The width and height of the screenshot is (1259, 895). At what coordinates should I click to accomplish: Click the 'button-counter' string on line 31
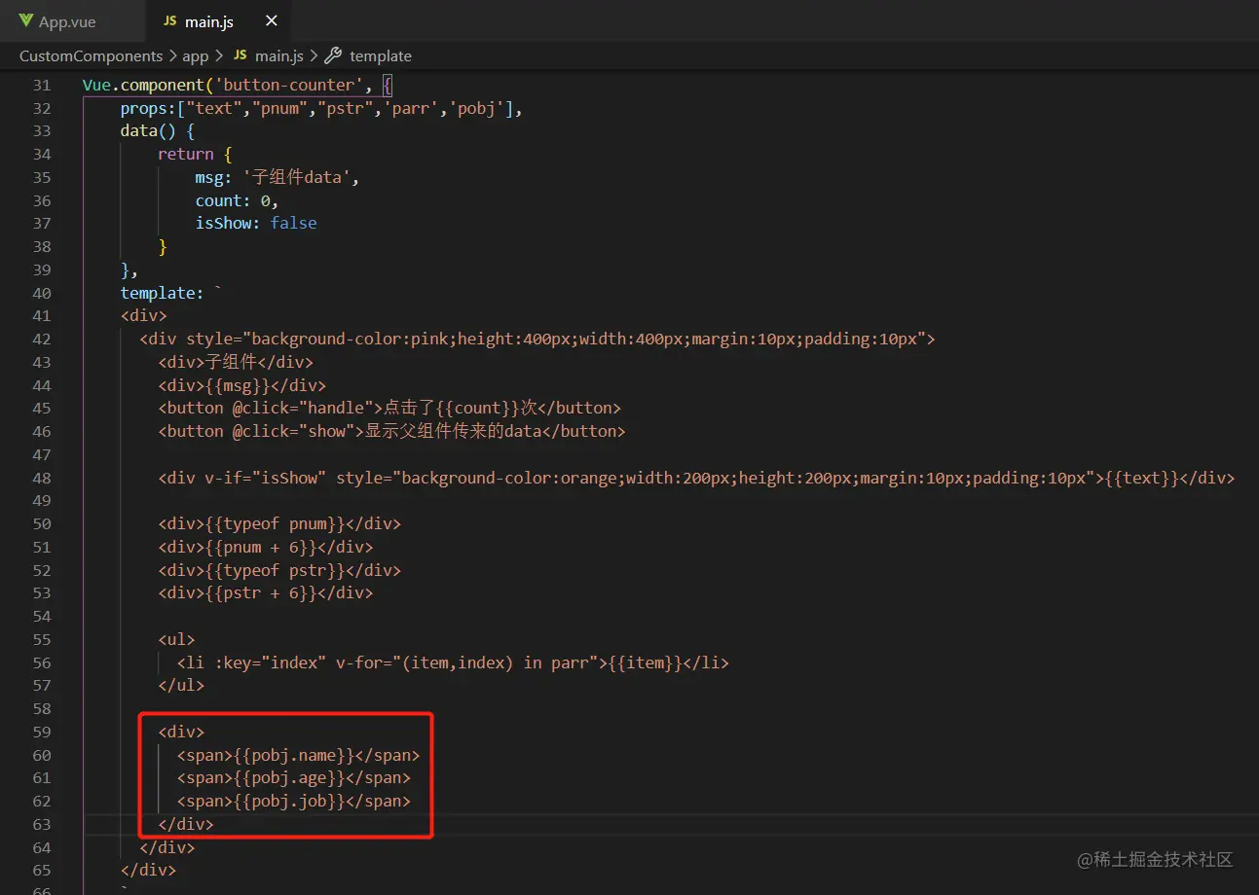(x=290, y=85)
